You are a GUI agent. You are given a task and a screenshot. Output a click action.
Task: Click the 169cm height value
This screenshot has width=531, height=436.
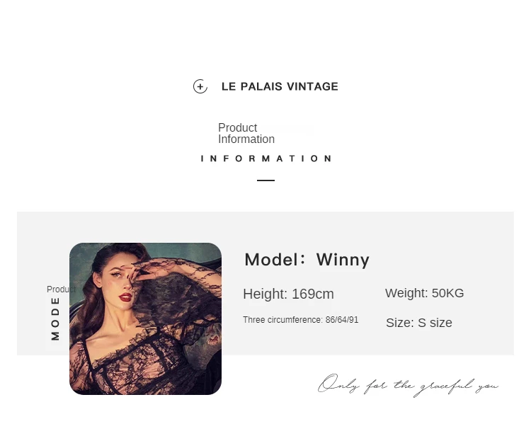[x=313, y=294]
